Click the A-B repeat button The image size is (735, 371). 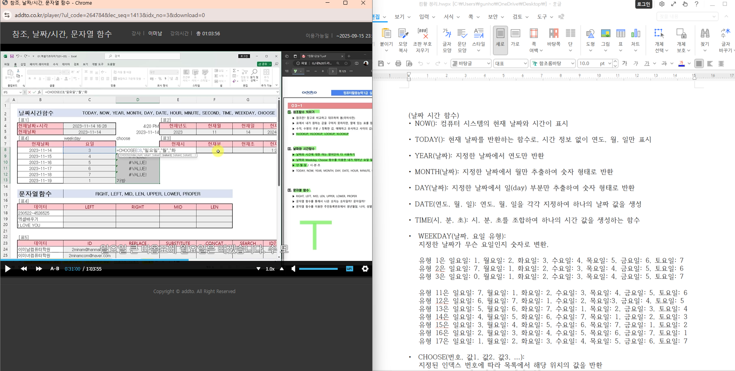pyautogui.click(x=55, y=269)
